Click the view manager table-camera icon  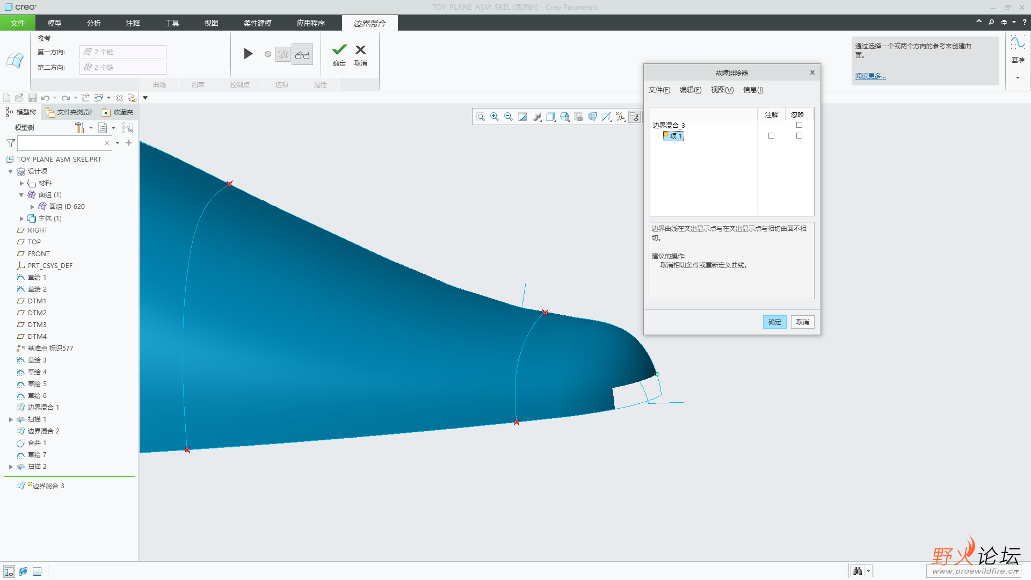pos(578,117)
